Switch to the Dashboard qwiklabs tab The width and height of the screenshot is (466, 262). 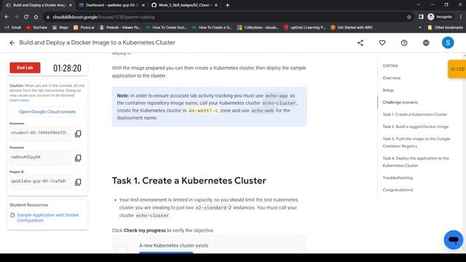(x=111, y=5)
